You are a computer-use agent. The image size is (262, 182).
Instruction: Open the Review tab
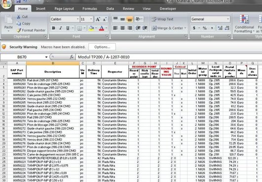click(128, 9)
